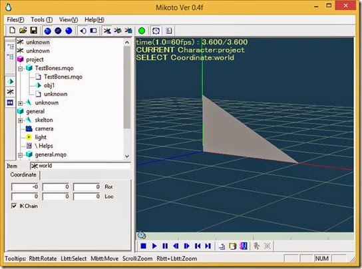Expand the skelton tree node
The height and width of the screenshot is (269, 362).
(21, 121)
